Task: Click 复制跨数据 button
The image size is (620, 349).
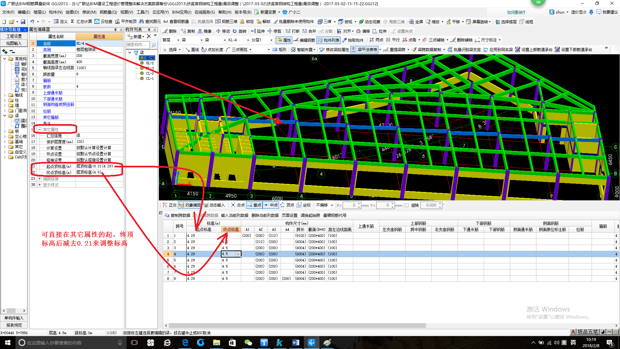Action: 177,215
